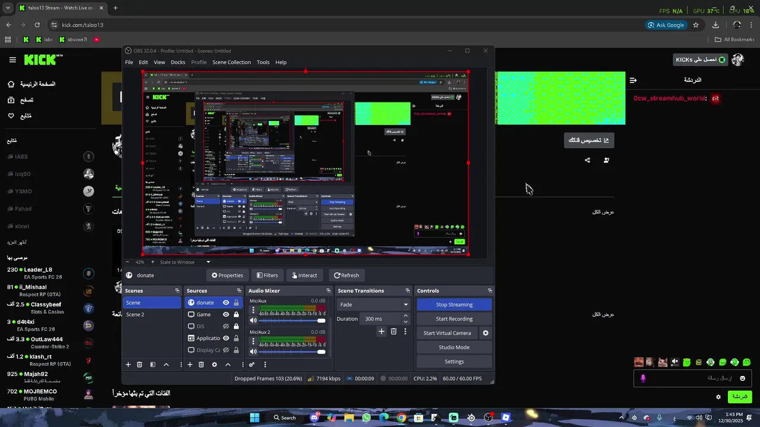
Task: Open Discord from the Windows taskbar
Action: click(315, 418)
